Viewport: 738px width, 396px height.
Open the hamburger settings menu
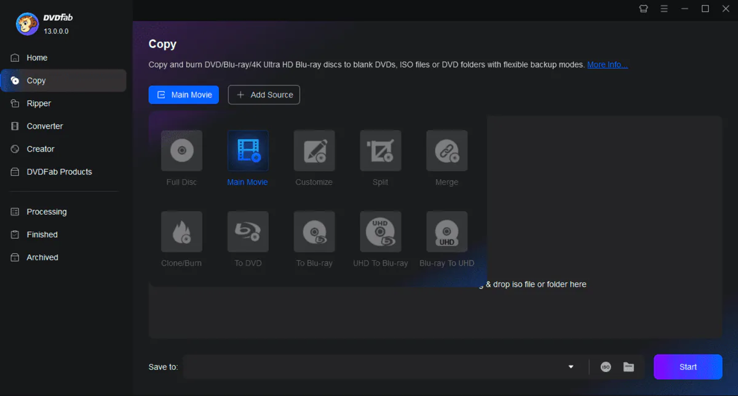pos(664,9)
